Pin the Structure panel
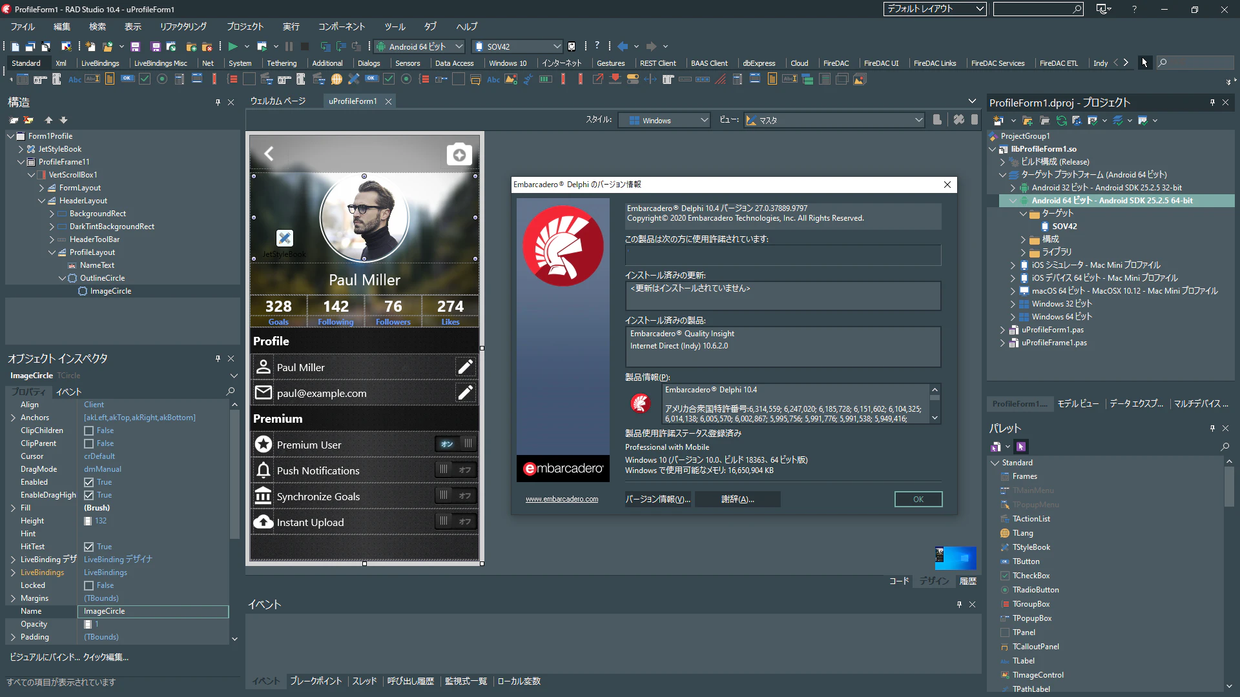The height and width of the screenshot is (697, 1240). [218, 103]
